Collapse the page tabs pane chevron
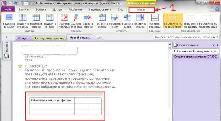Image resolution: width=221 pixels, height=121 pixels. click(218, 45)
